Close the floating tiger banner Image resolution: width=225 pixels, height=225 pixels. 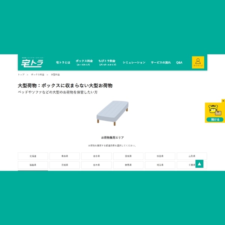pyautogui.click(x=223, y=101)
